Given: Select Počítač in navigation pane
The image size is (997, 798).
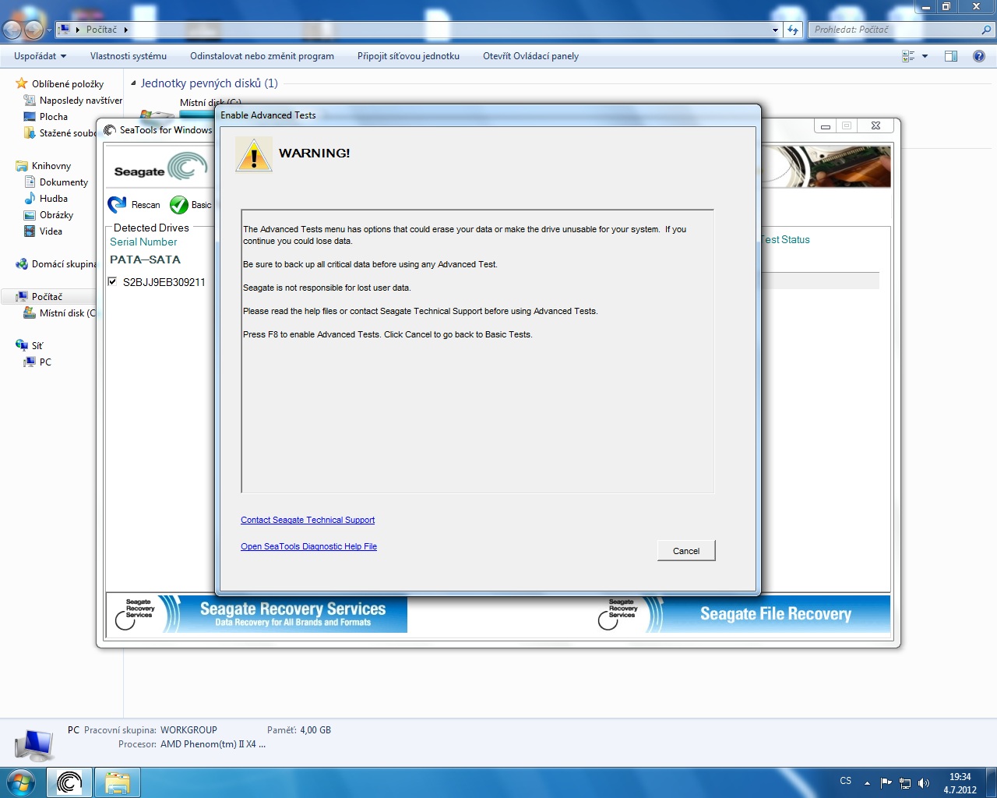Looking at the screenshot, I should click(x=47, y=297).
